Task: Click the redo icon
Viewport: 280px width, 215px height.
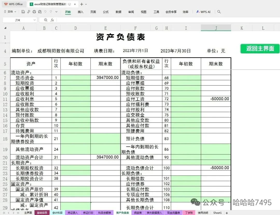Action: pyautogui.click(x=51, y=12)
